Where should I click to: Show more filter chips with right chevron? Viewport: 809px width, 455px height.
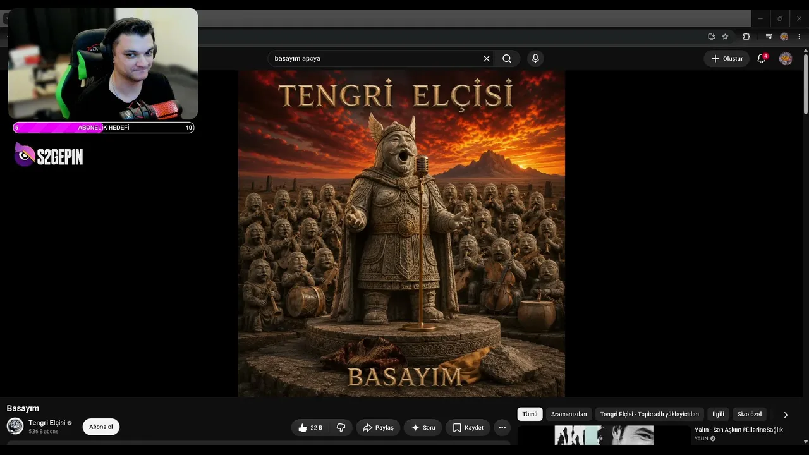pos(786,415)
